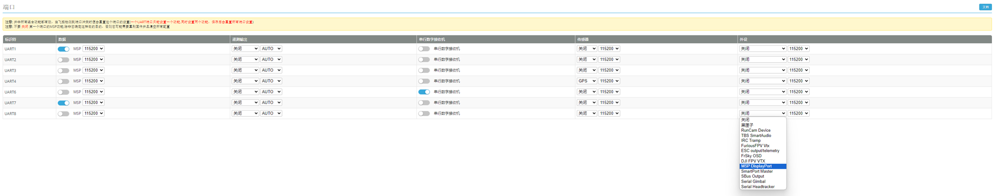Open UART1 MSP baud rate dropdown
Image resolution: width=996 pixels, height=196 pixels.
point(93,49)
